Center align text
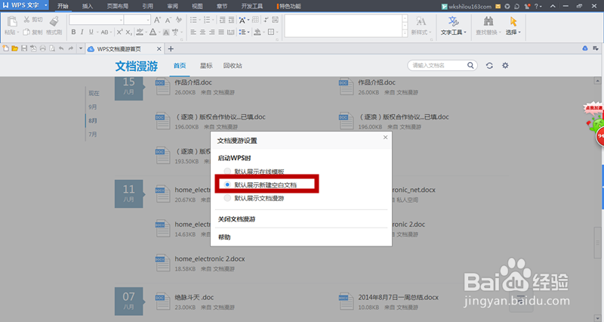This screenshot has height=322, width=604. [202, 32]
